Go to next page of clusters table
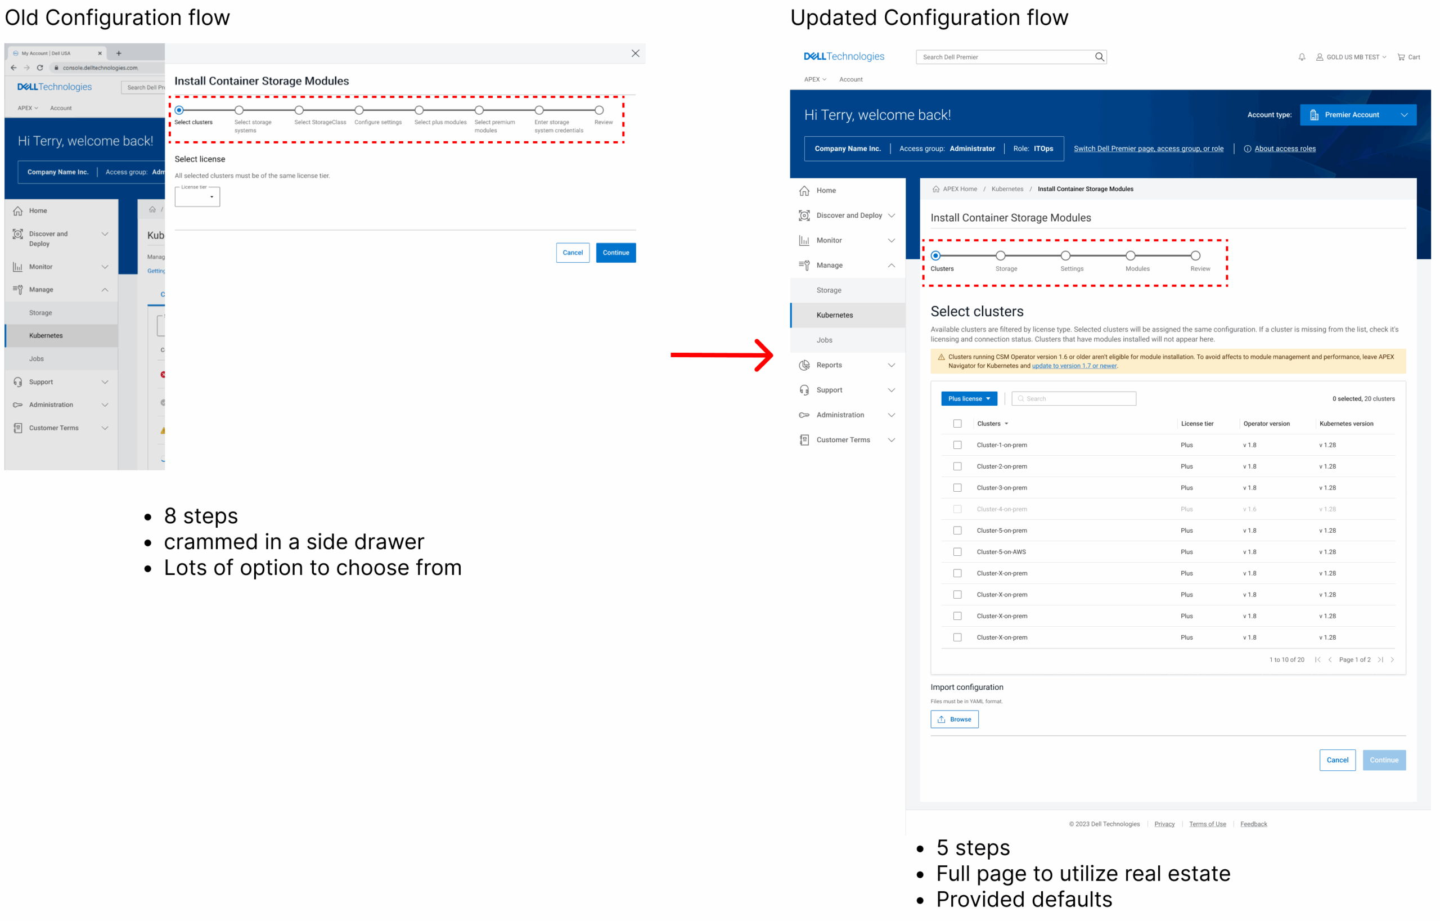This screenshot has height=921, width=1440. coord(1393,659)
